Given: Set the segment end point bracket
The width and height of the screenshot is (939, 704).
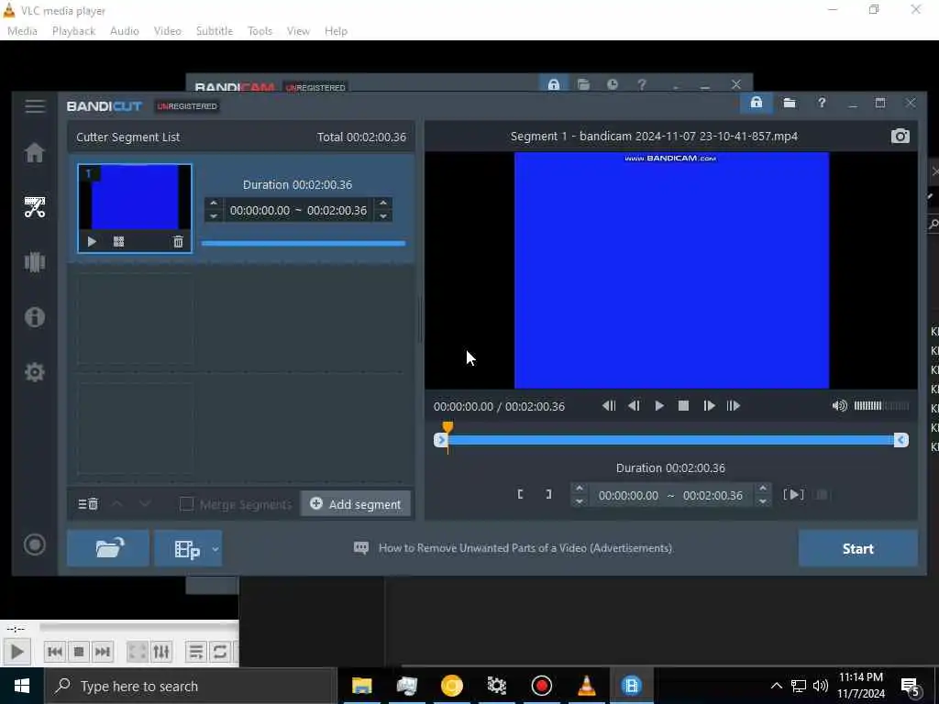Looking at the screenshot, I should pos(548,494).
